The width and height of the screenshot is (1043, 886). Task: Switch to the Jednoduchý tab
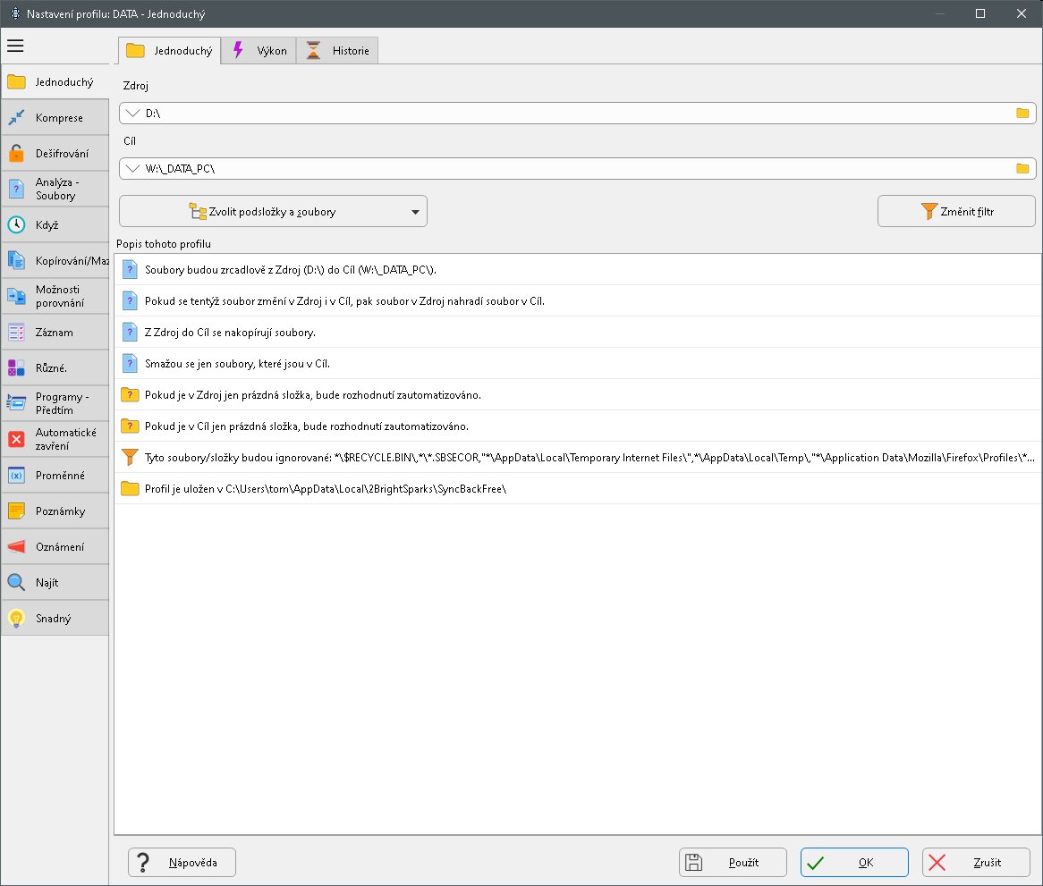(170, 51)
